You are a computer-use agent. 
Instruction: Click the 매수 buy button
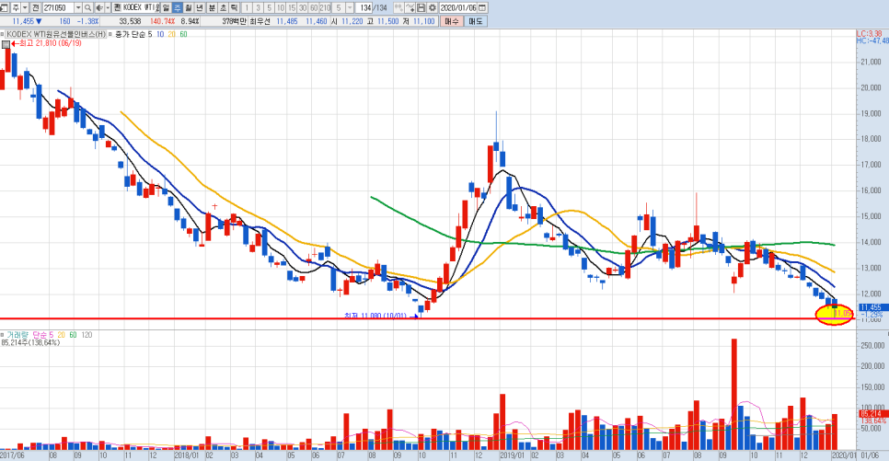click(x=452, y=21)
